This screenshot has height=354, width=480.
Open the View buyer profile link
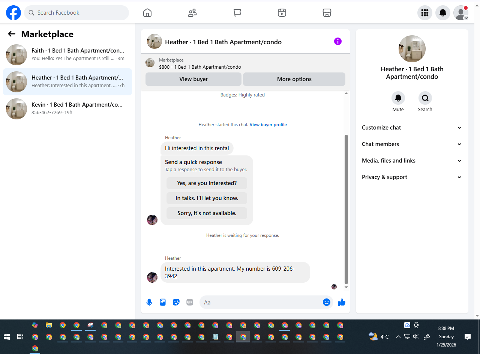click(x=268, y=125)
